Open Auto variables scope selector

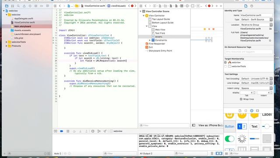[58, 154]
